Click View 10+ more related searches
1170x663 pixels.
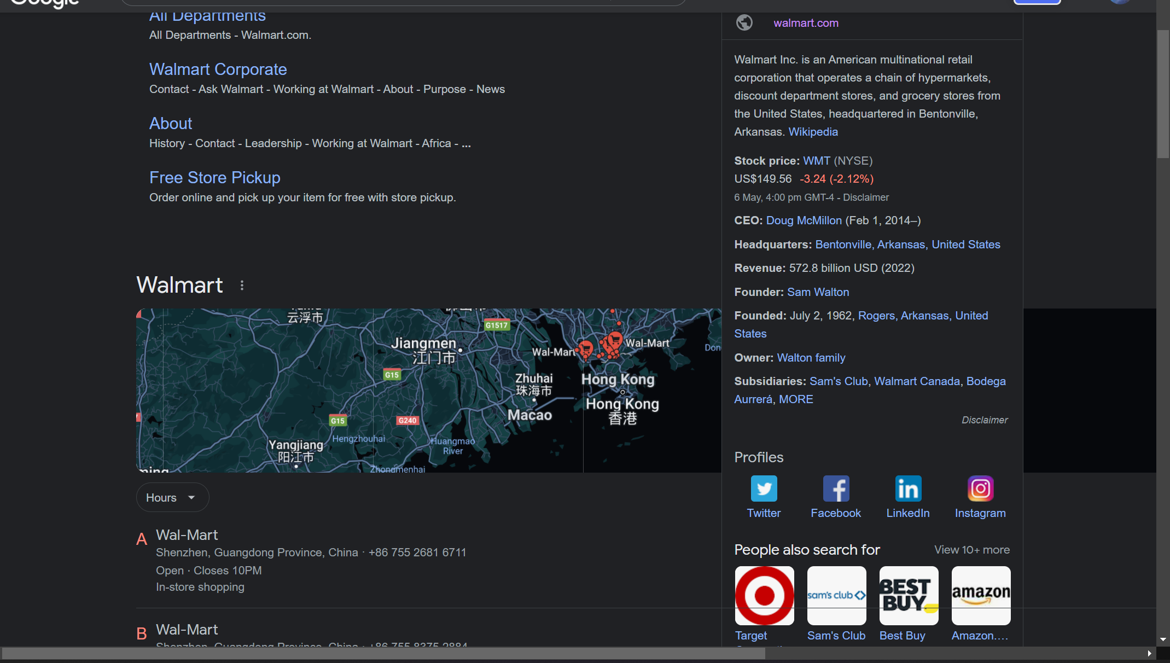coord(971,550)
